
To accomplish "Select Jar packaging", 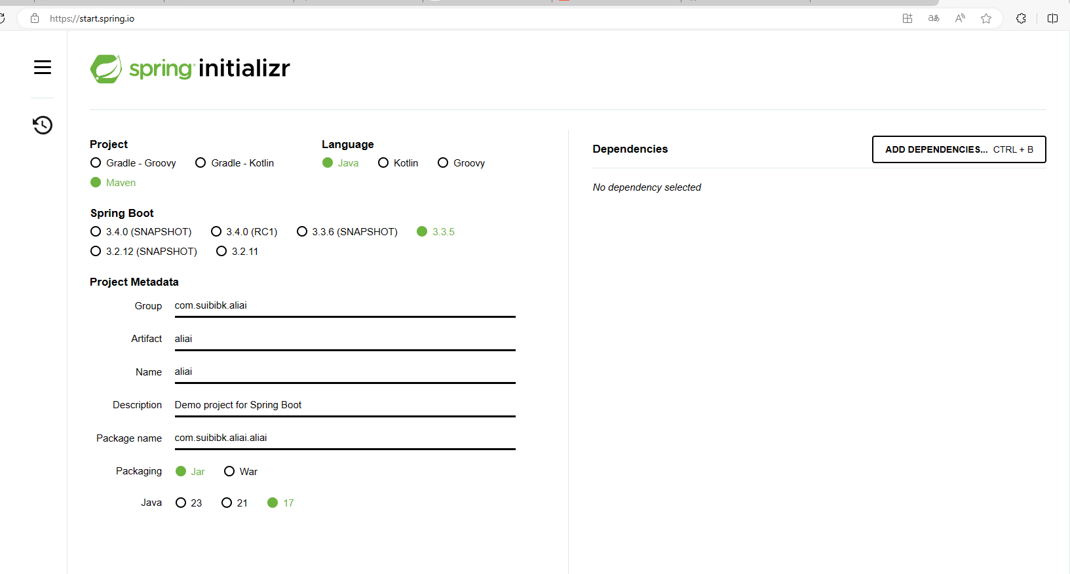I will (190, 472).
